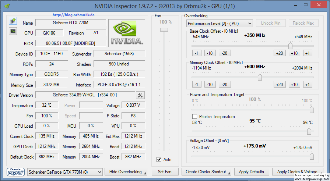Image resolution: width=330 pixels, height=181 pixels.
Task: Click the NVIDIA Inspector title bar icon
Action: [x=7, y=6]
